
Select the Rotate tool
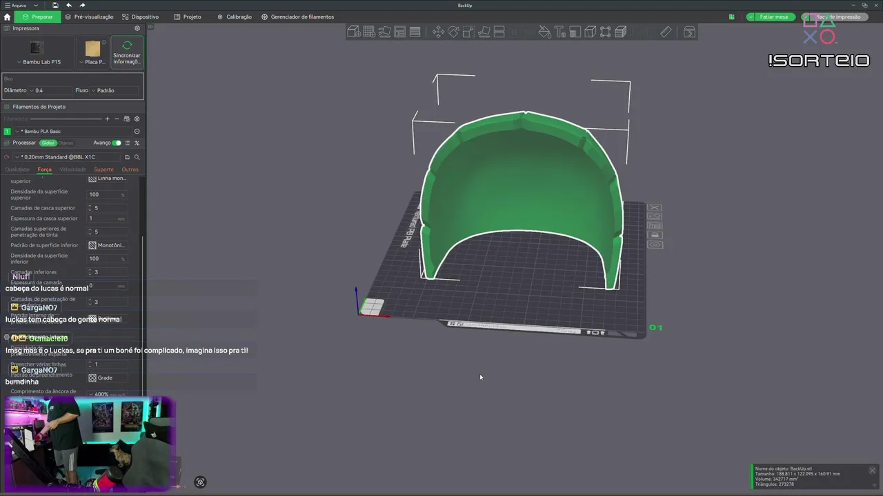click(453, 32)
